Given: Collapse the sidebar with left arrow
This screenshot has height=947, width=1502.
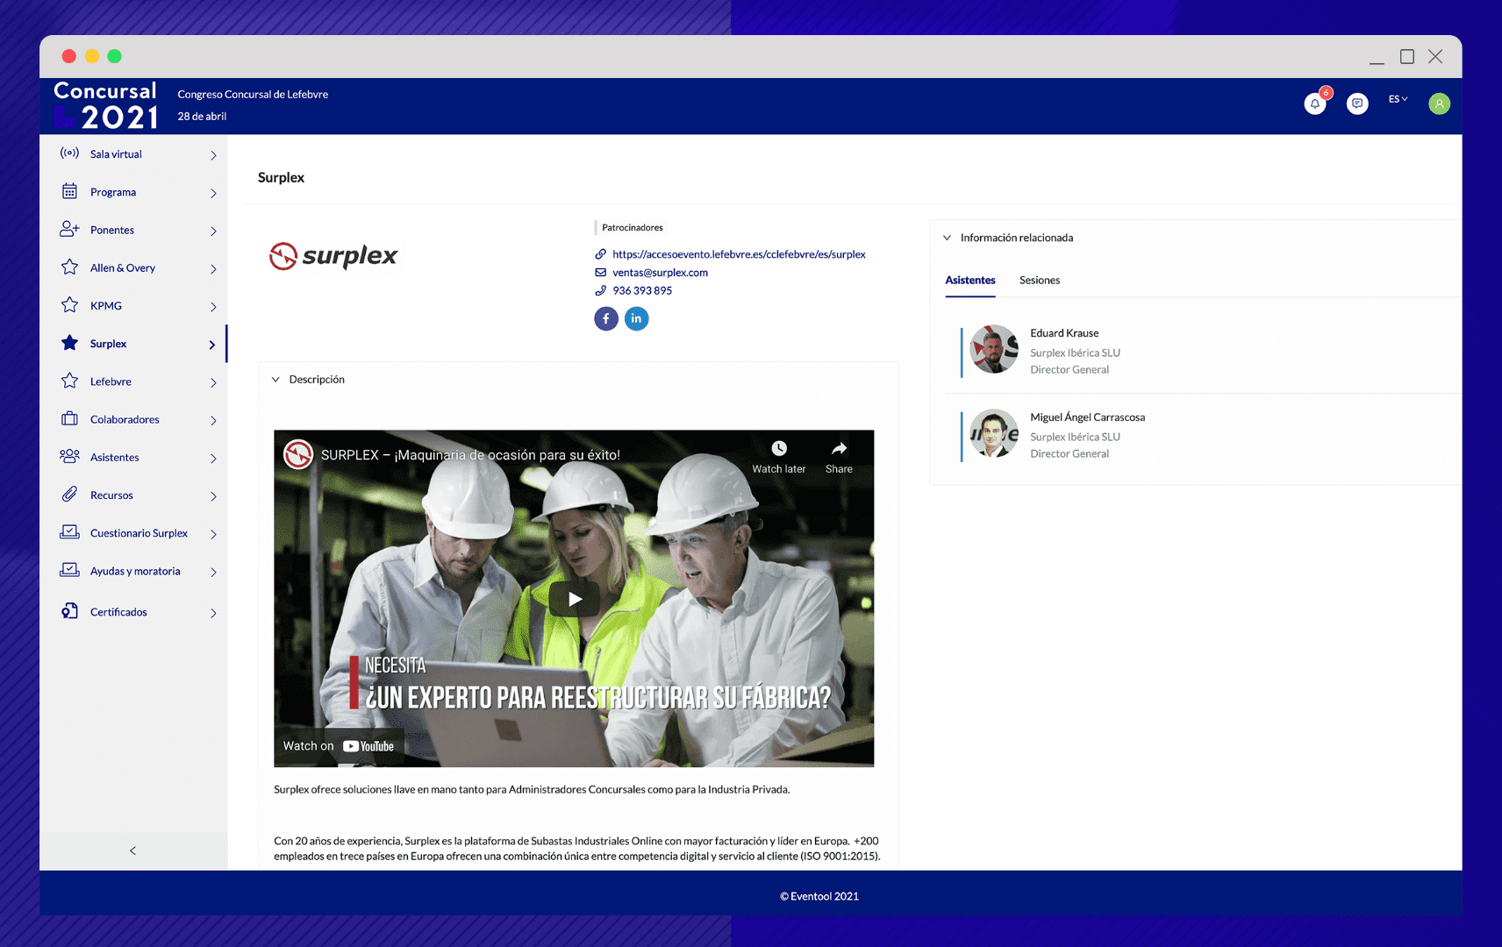Looking at the screenshot, I should 133,851.
